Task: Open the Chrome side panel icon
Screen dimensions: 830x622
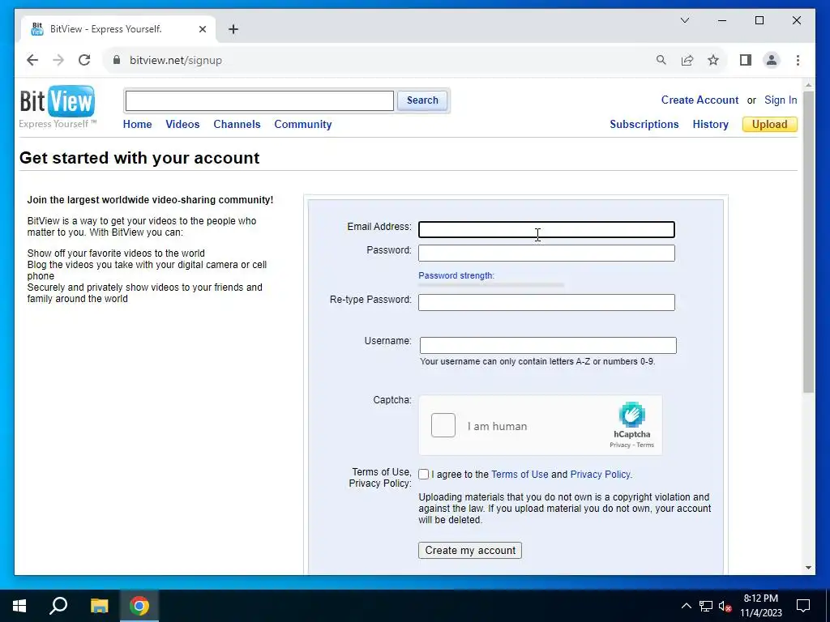Action: [x=746, y=60]
